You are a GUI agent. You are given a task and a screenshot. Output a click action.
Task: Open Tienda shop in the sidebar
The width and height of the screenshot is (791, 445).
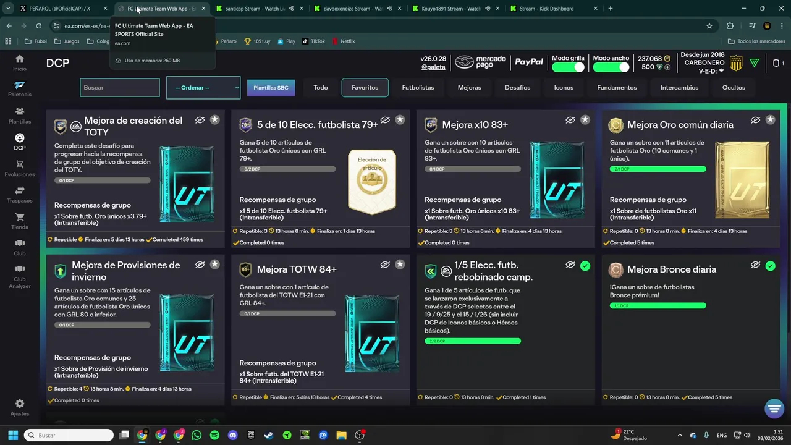[x=20, y=221]
